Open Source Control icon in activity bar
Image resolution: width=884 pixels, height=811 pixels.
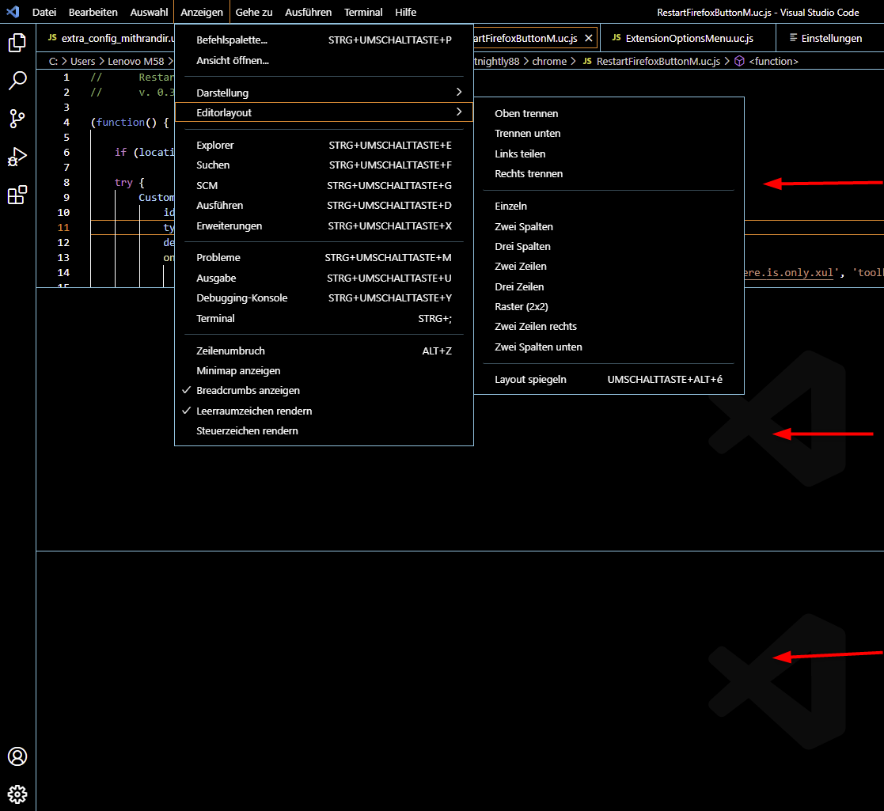tap(17, 119)
